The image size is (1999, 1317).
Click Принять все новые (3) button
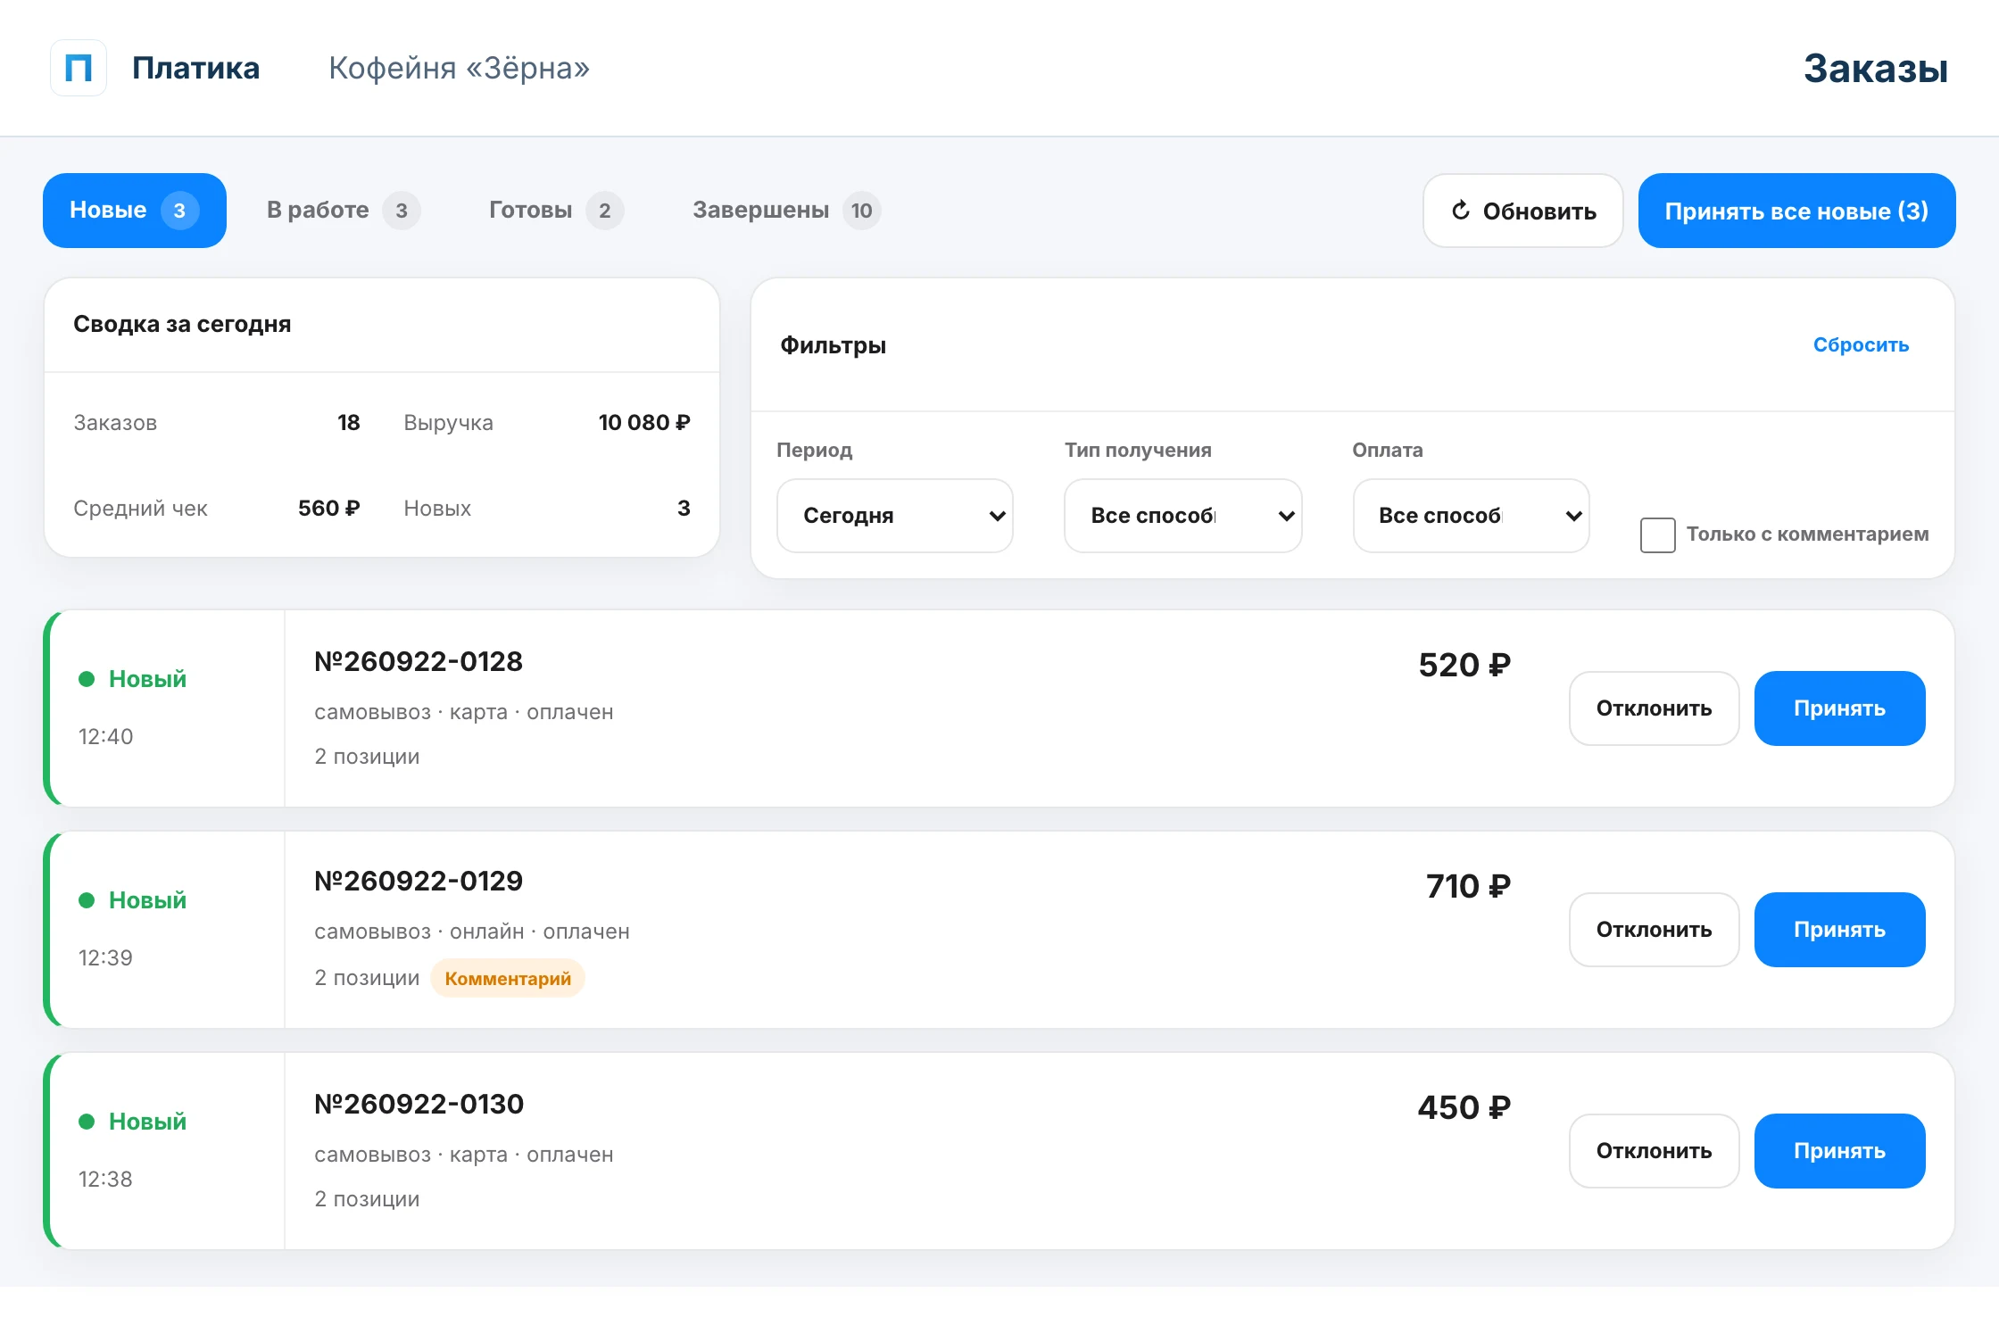coord(1796,211)
